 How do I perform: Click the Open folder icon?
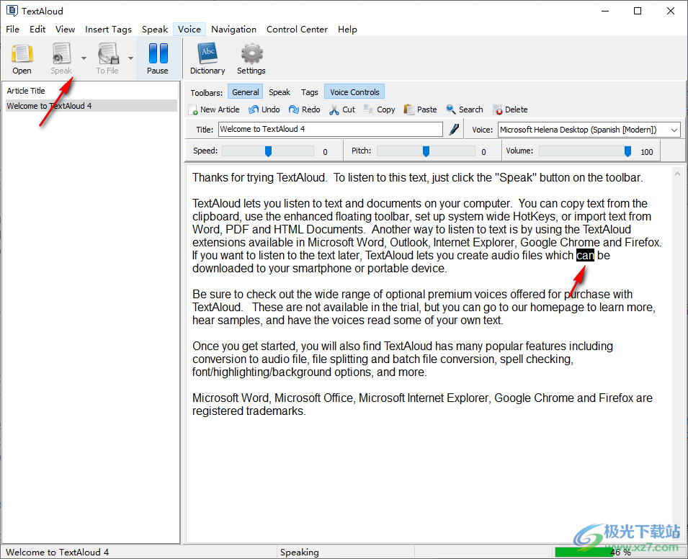click(22, 54)
